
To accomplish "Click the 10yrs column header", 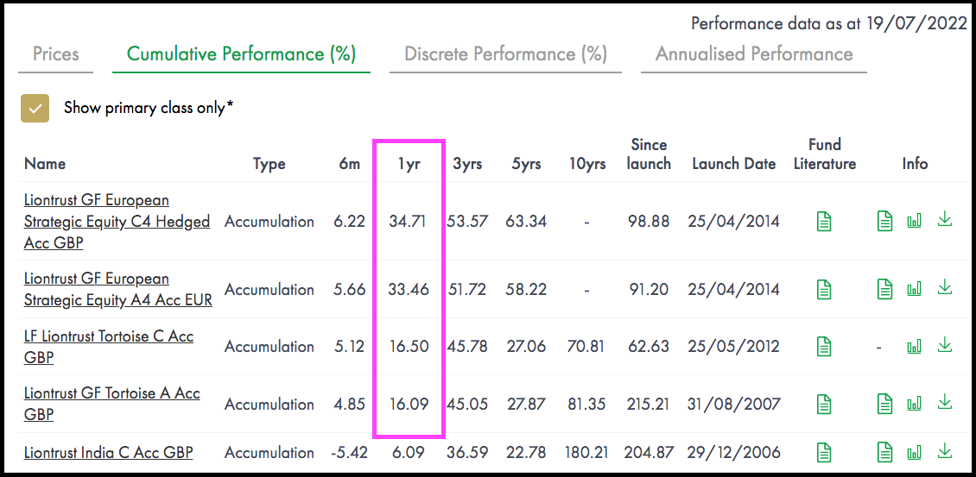I will 587,164.
